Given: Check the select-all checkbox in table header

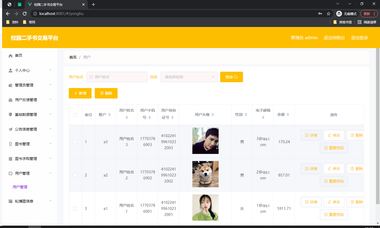Looking at the screenshot, I should pyautogui.click(x=76, y=115).
